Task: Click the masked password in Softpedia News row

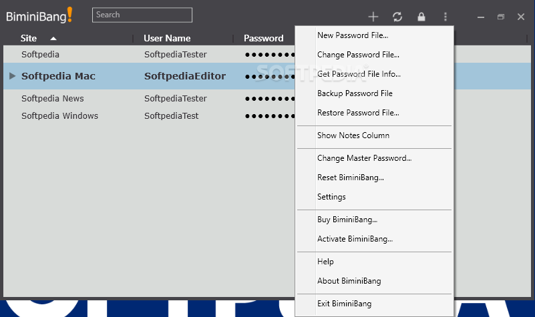Action: (270, 99)
